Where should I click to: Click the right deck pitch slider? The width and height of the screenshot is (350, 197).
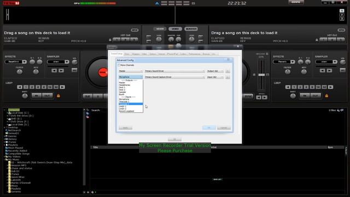(261, 75)
